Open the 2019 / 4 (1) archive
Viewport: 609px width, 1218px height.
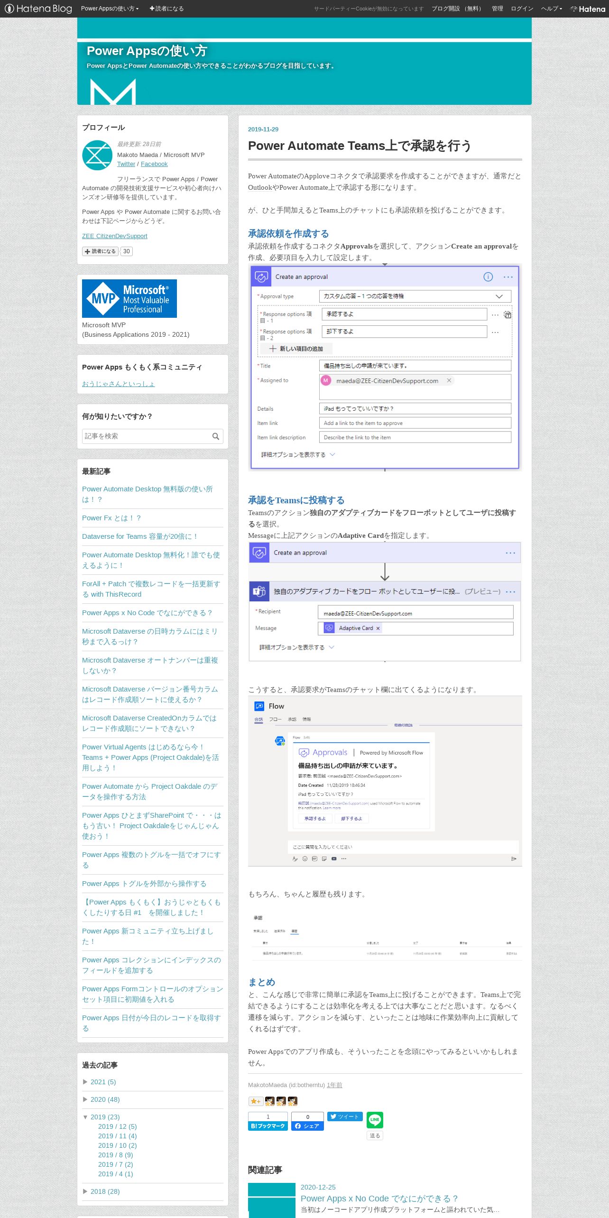pos(115,1174)
